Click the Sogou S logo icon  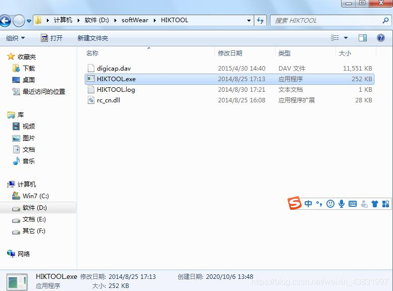[294, 203]
